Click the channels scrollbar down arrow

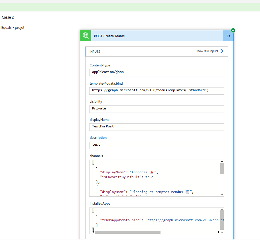coord(222,194)
